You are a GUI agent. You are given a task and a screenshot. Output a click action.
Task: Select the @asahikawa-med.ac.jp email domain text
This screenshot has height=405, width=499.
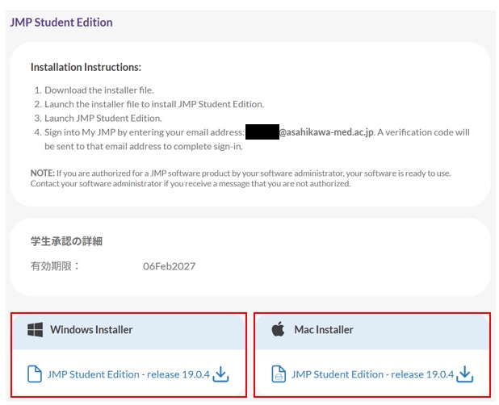326,132
